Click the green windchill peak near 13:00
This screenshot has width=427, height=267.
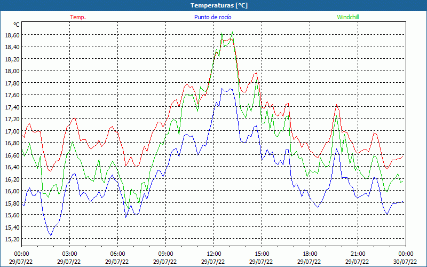232,32
